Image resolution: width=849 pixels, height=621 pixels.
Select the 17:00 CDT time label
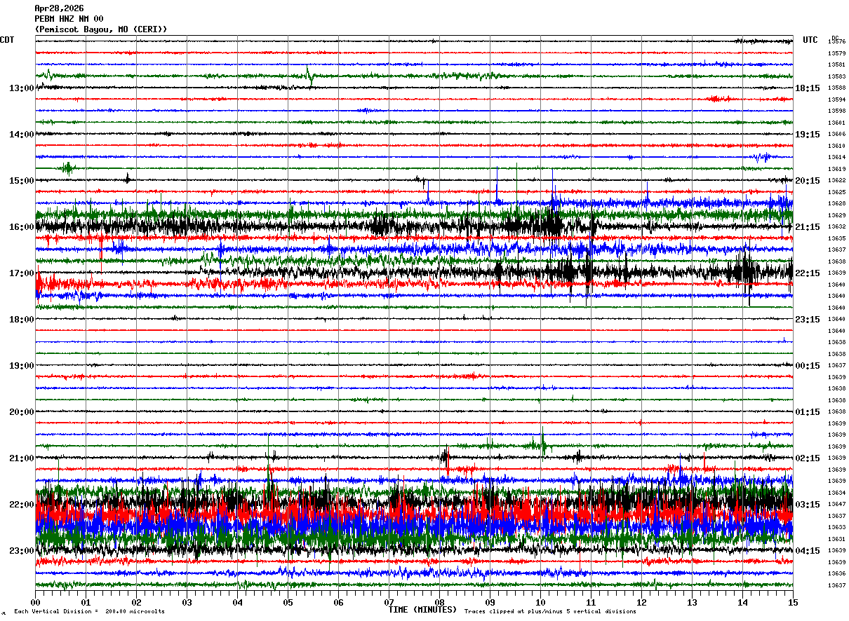tap(22, 273)
